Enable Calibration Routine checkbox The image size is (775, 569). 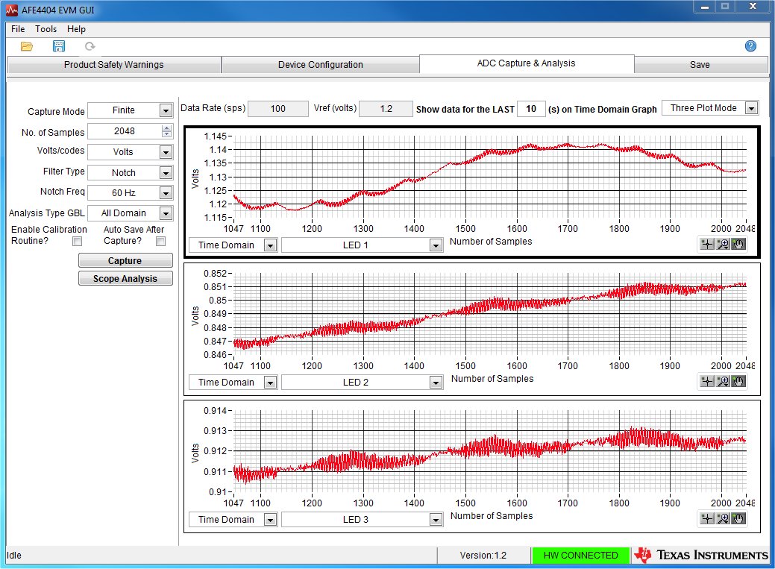77,241
